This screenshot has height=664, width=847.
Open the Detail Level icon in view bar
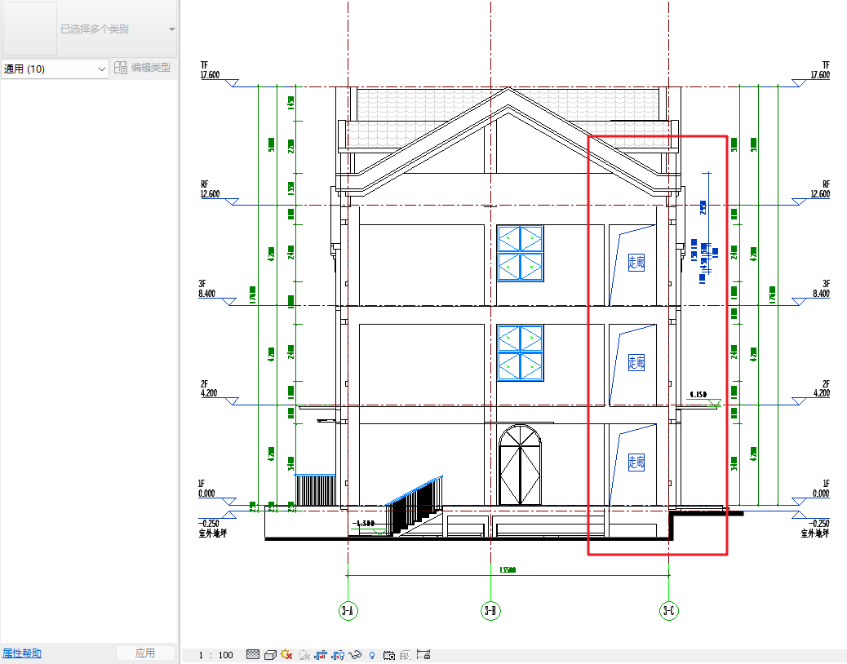click(253, 655)
